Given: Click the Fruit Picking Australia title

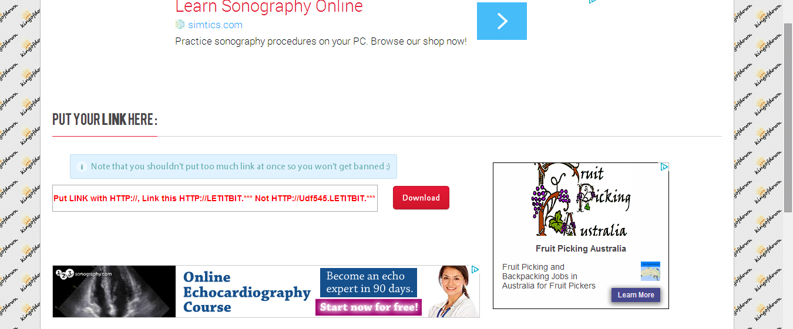Looking at the screenshot, I should point(581,249).
